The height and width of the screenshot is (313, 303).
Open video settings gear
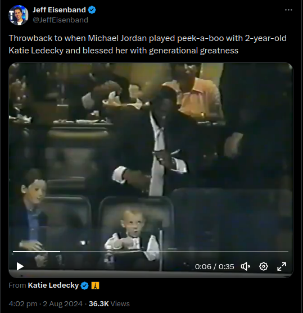pos(264,266)
